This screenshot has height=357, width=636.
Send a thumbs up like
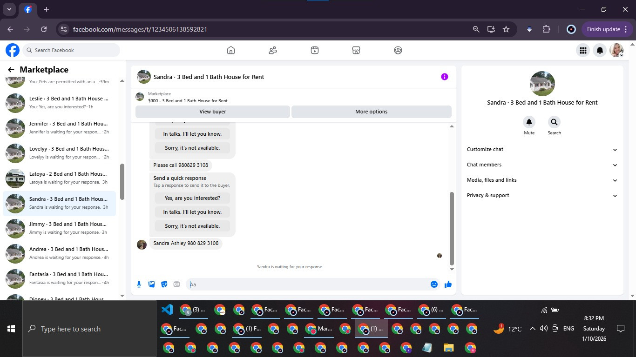click(448, 284)
